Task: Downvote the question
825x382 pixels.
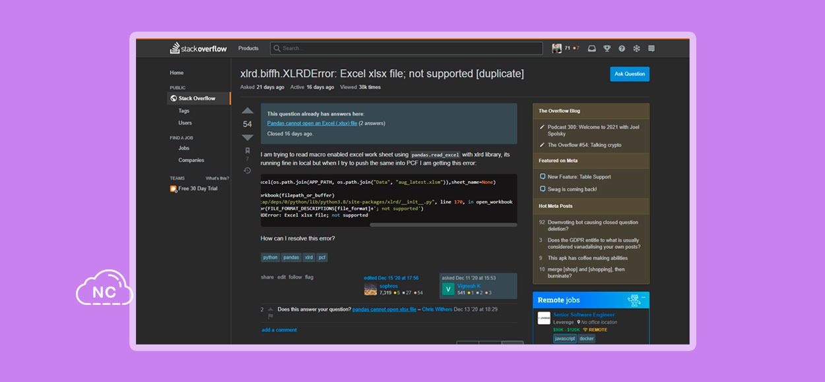Action: click(x=247, y=137)
